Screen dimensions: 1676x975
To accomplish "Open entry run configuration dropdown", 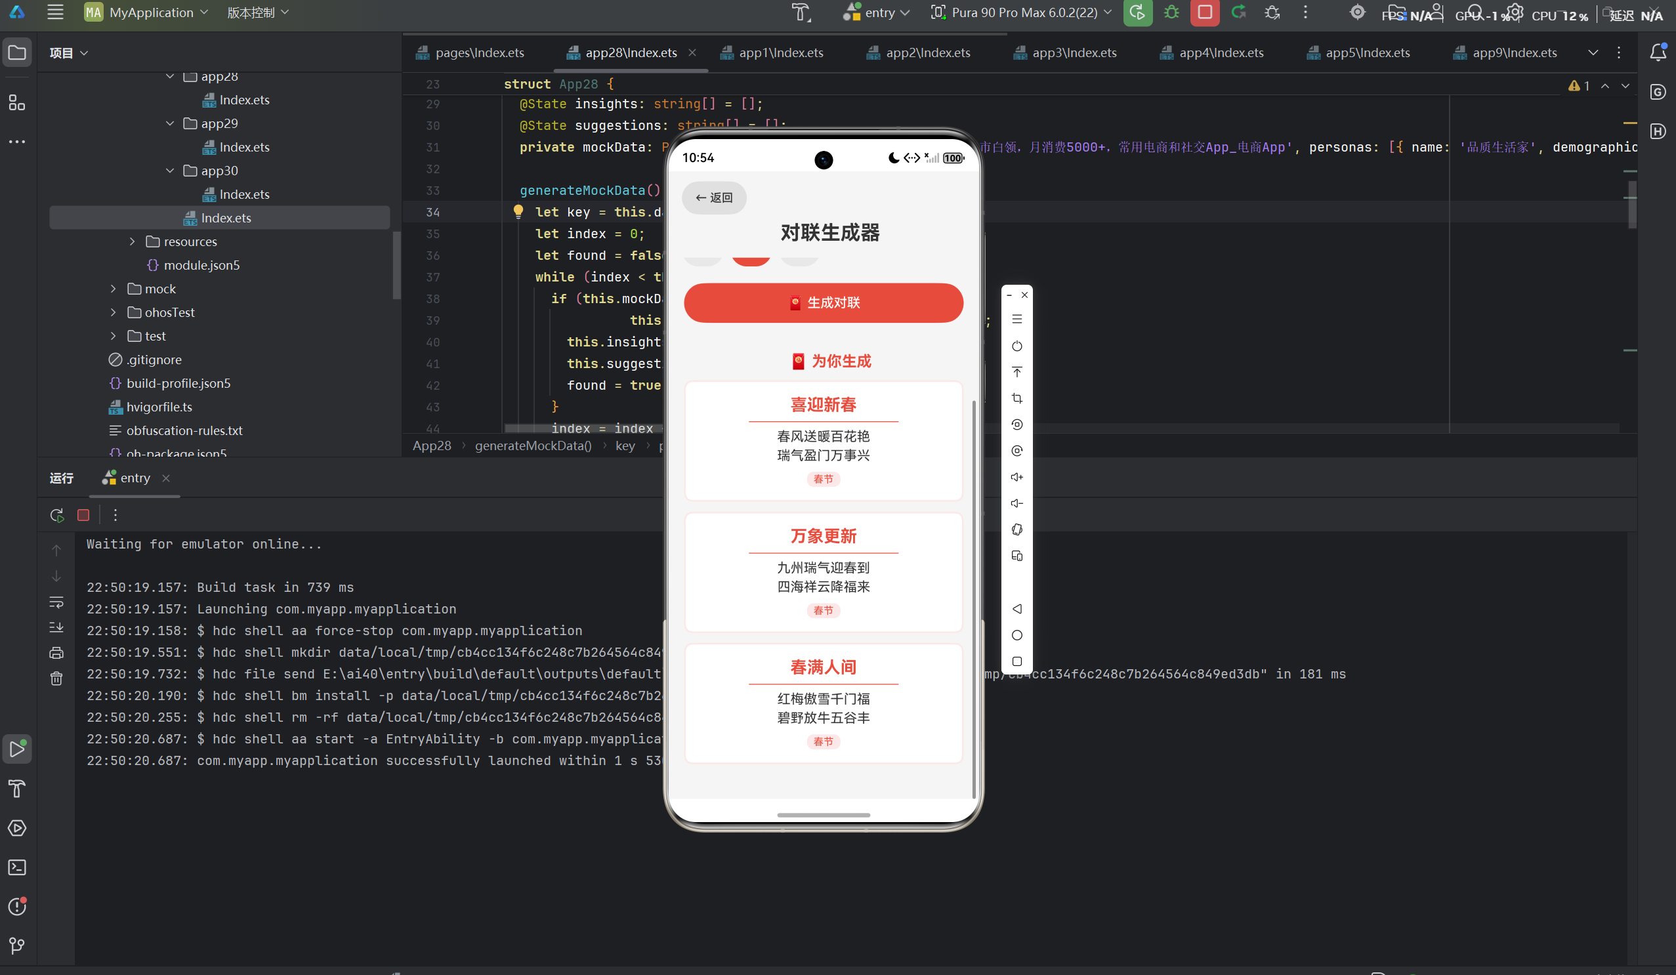I will point(876,12).
